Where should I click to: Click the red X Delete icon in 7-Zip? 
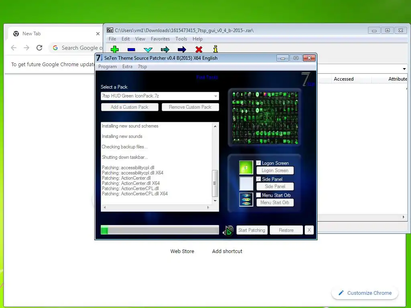point(199,49)
